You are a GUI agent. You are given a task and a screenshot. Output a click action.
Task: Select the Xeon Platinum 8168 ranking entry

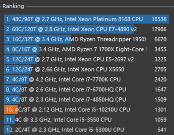86,19
